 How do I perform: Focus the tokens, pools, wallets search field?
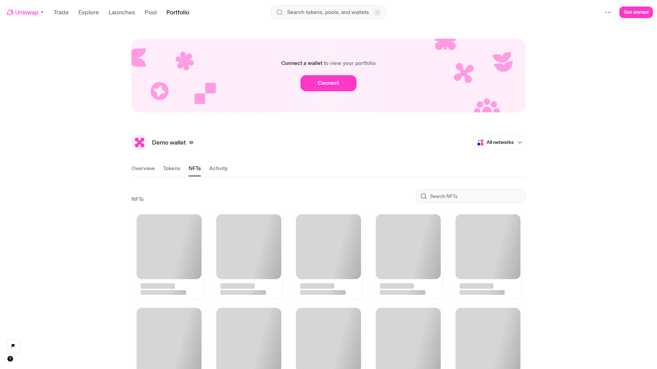(x=328, y=12)
